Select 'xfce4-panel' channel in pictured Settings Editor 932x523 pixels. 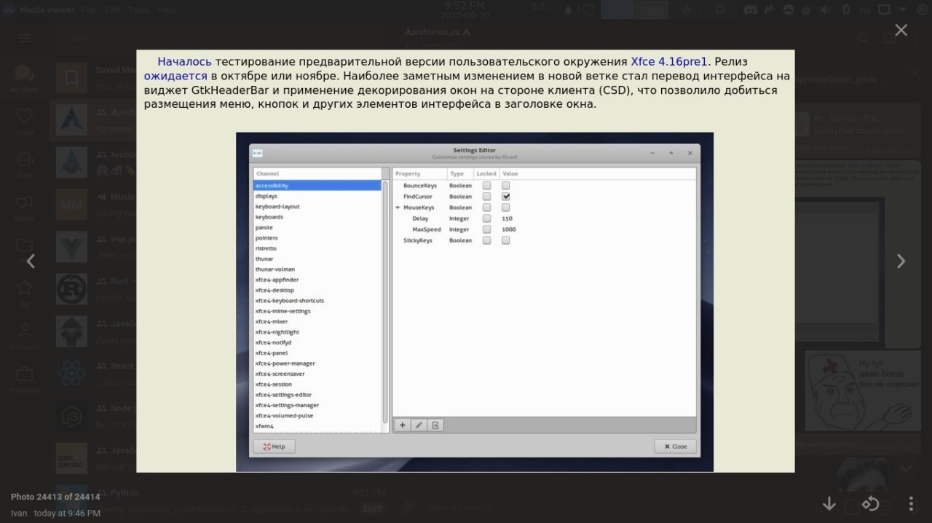coord(317,353)
